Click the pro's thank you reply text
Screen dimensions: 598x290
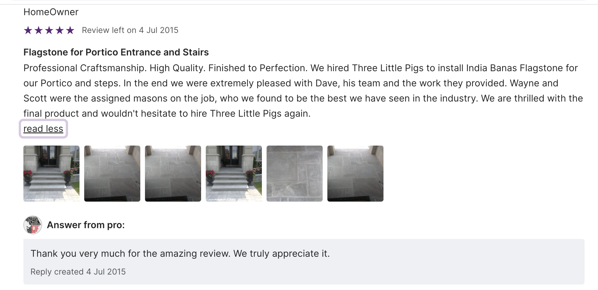coord(180,254)
